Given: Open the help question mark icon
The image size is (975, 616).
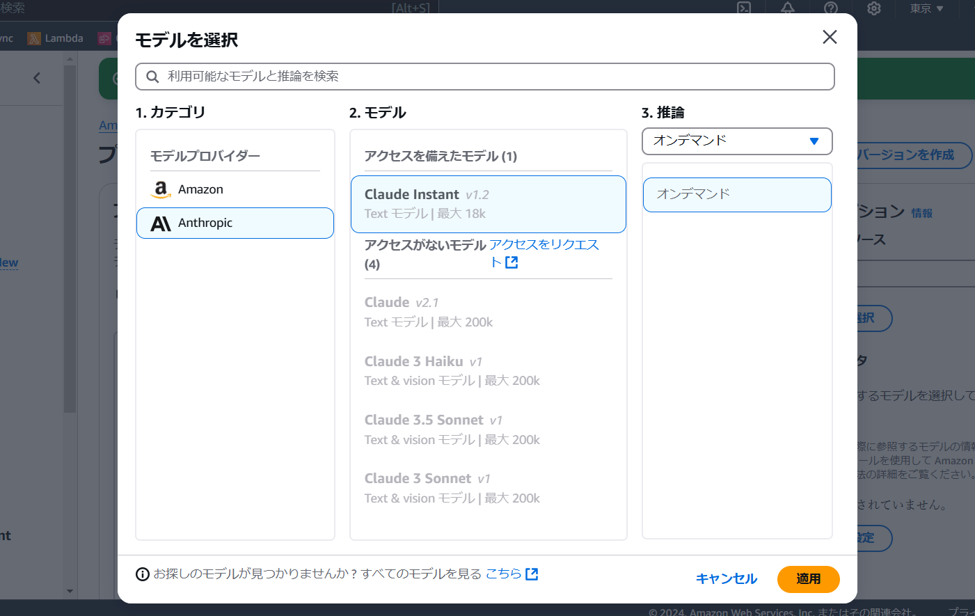Looking at the screenshot, I should (831, 8).
